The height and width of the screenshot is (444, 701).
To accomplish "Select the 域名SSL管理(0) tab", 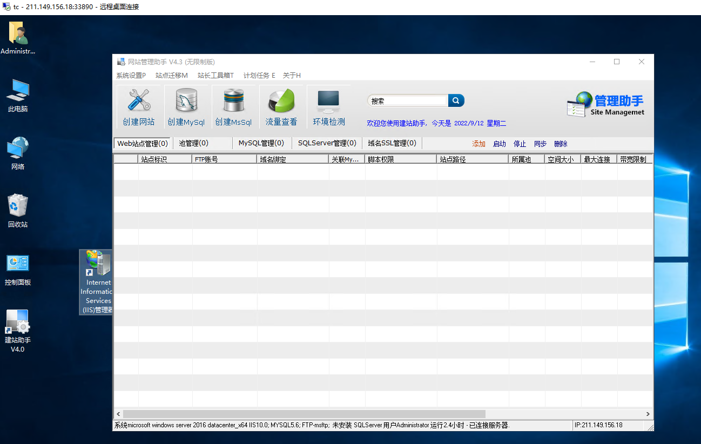I will coord(392,143).
